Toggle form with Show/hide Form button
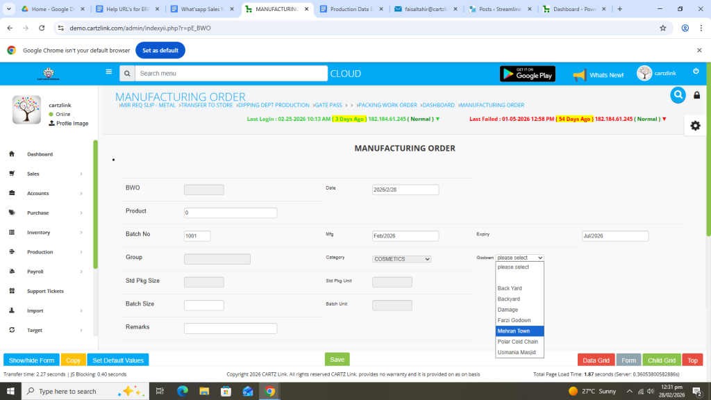The height and width of the screenshot is (400, 711). 31,360
